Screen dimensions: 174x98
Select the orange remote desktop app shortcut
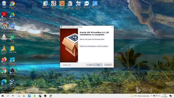62,5
